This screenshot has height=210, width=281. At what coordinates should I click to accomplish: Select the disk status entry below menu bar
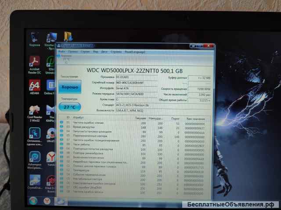pos(66,58)
